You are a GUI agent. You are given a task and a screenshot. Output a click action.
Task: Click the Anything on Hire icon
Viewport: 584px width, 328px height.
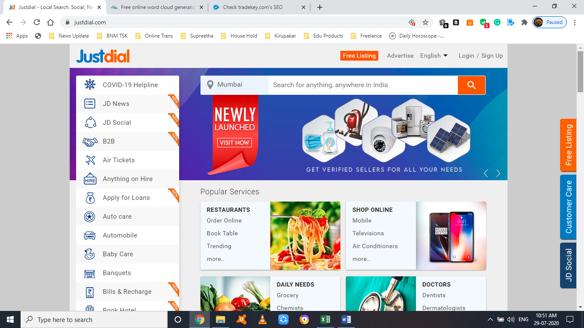(89, 179)
